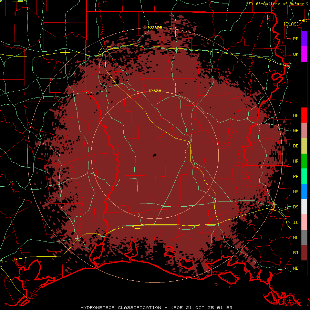Click the 'WS' legend label
The height and width of the screenshot is (310, 310).
(x=296, y=192)
